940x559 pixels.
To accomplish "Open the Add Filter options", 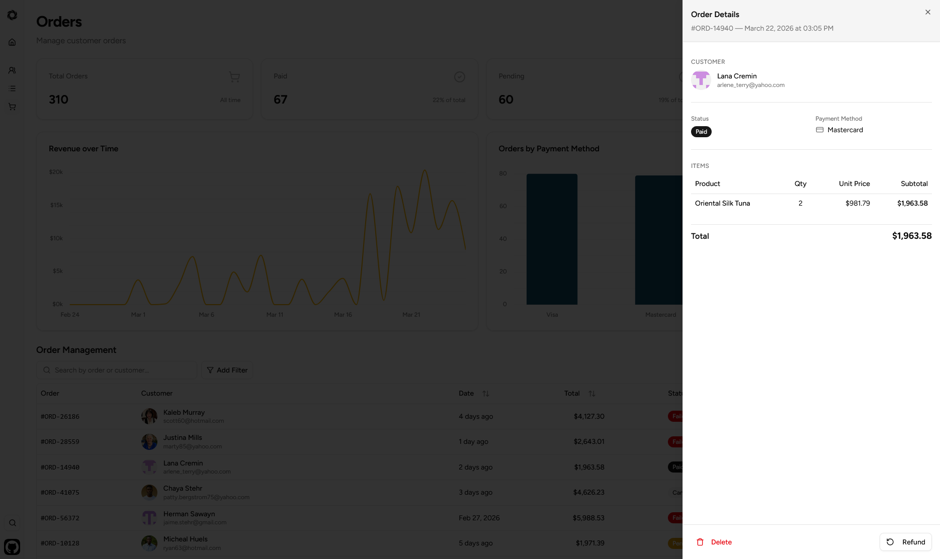I will tap(227, 370).
